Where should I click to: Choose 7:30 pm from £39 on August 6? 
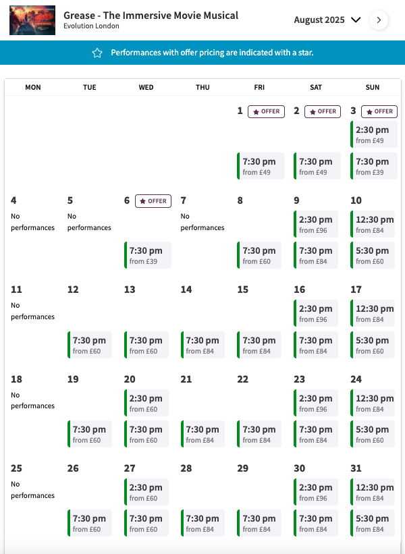point(148,255)
